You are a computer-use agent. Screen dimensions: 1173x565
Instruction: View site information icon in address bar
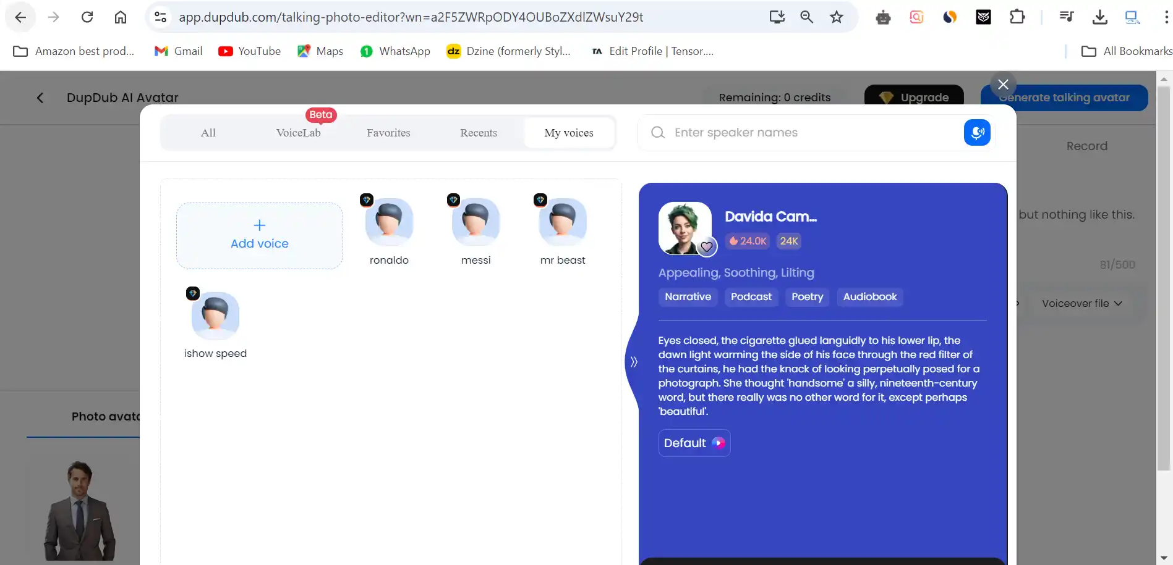tap(161, 17)
